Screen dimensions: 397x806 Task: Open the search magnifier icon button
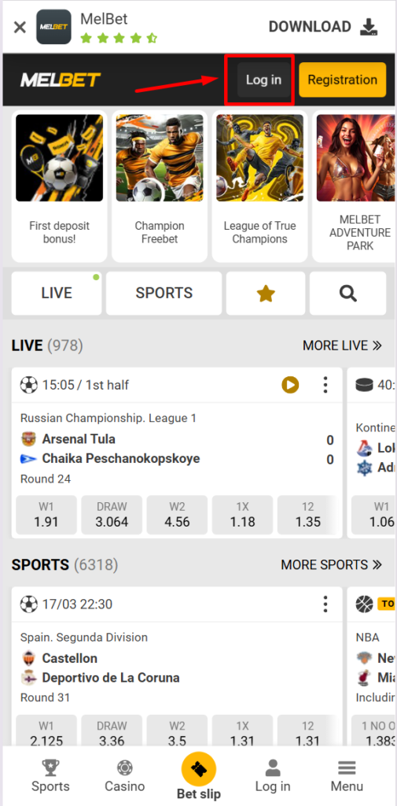coord(347,293)
